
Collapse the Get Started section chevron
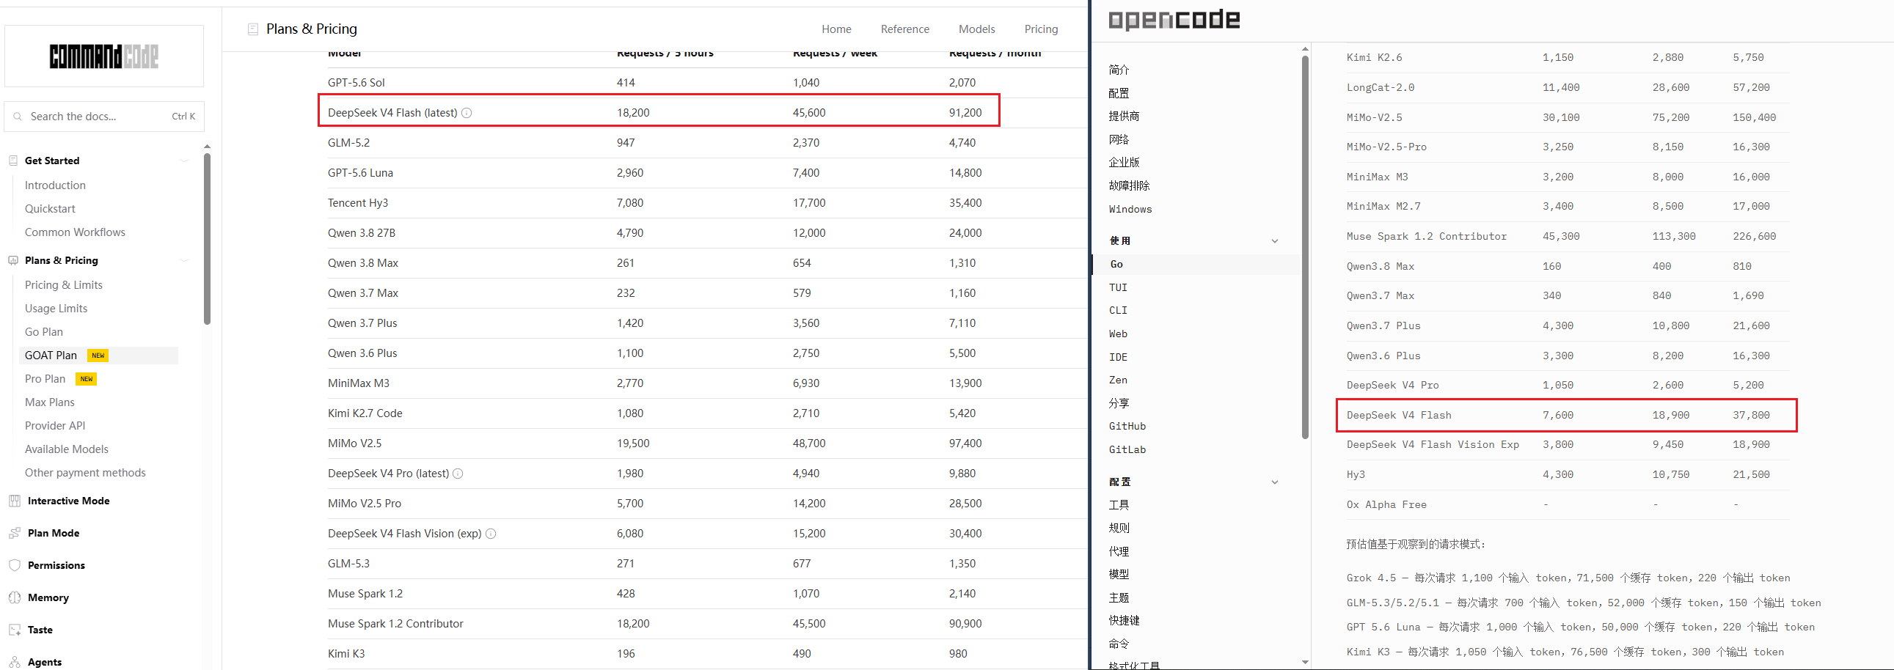185,161
